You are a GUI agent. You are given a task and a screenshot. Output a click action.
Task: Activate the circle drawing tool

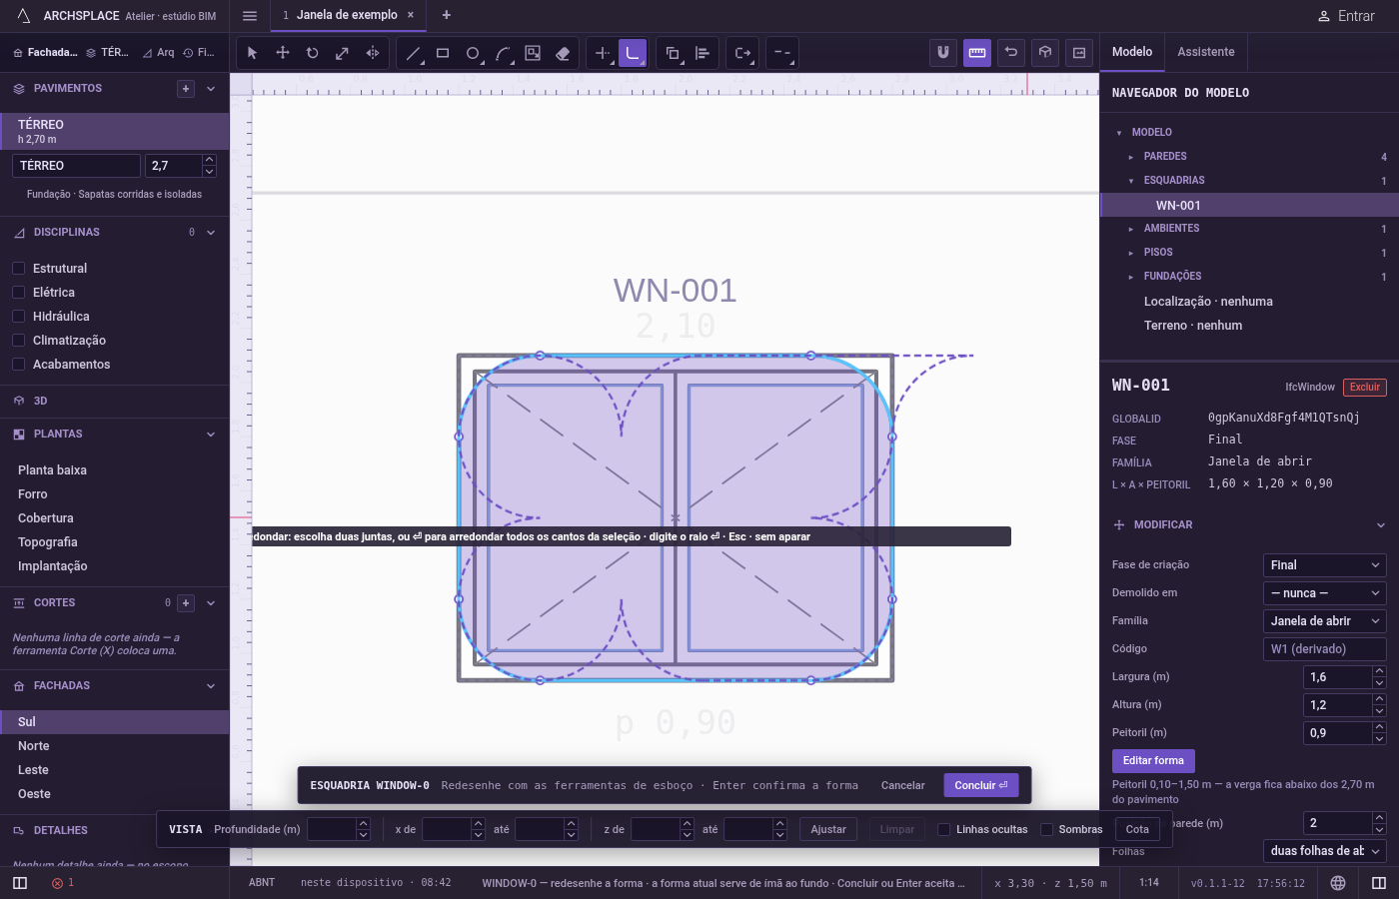coord(473,53)
